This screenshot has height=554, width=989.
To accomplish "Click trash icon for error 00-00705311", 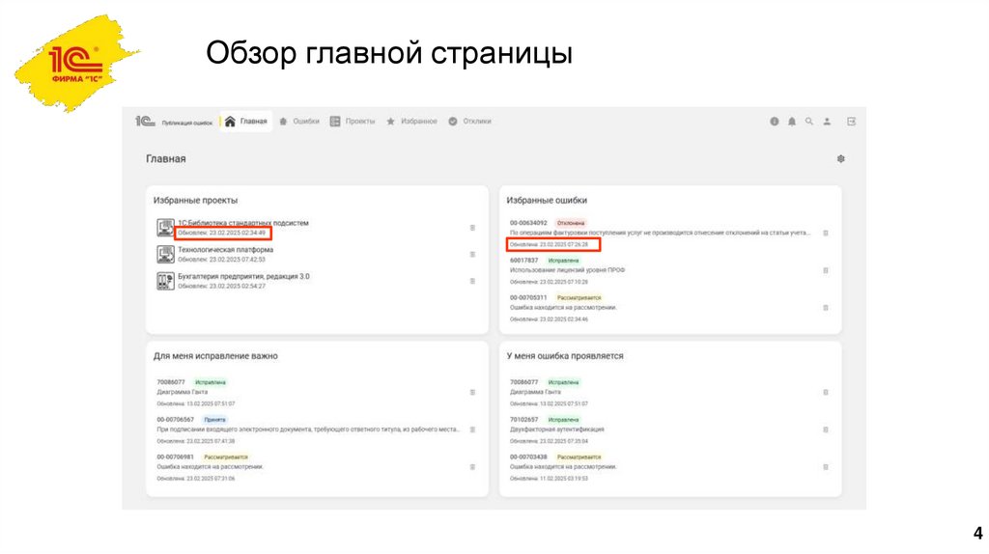I will (x=826, y=308).
